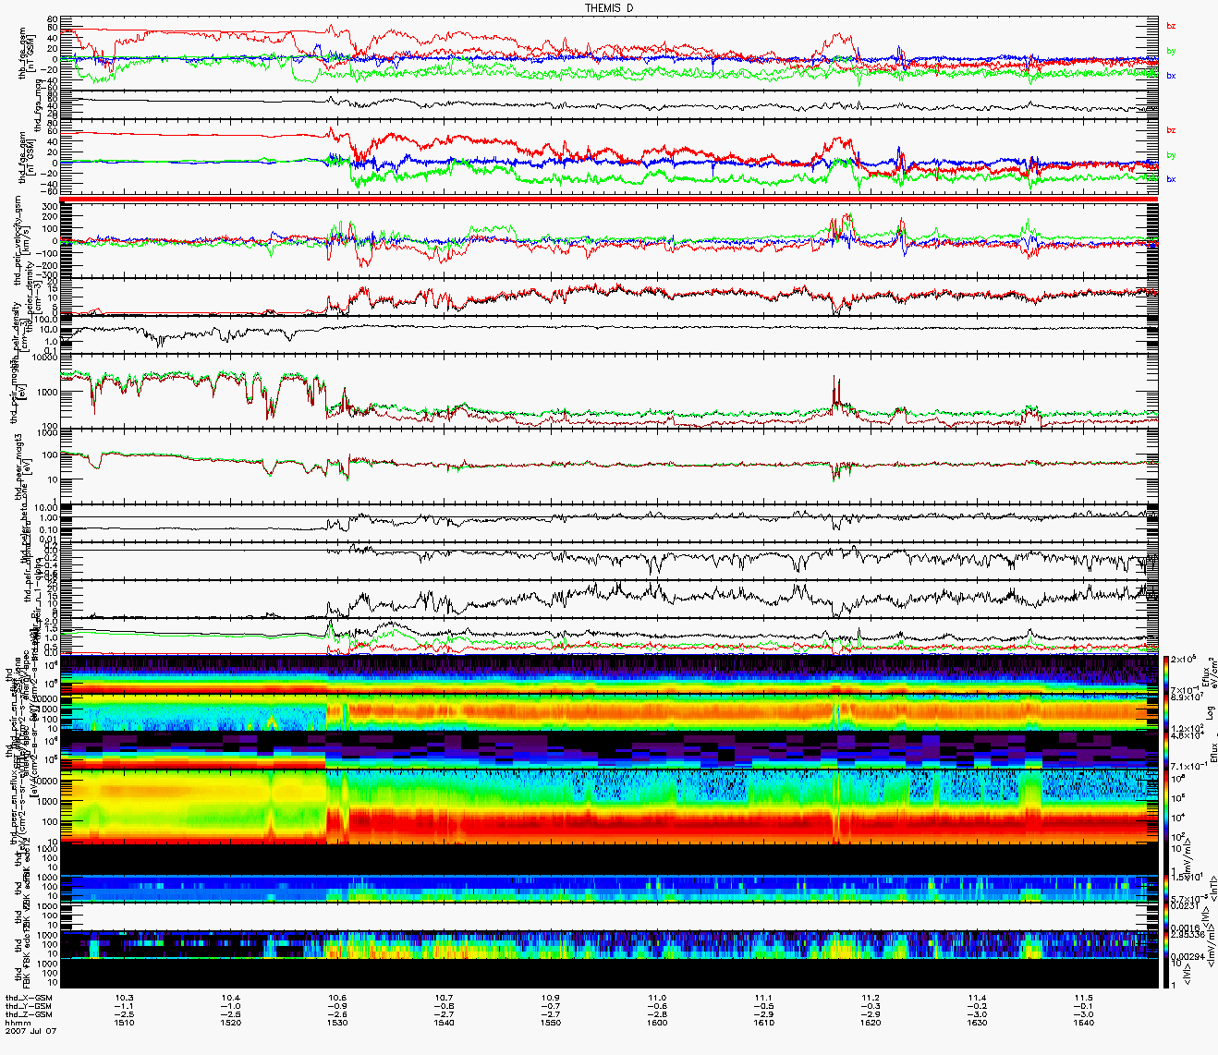Click the Y-GSM value "-0.6"
Viewport: 1218px width, 1055px height.
[x=657, y=1006]
